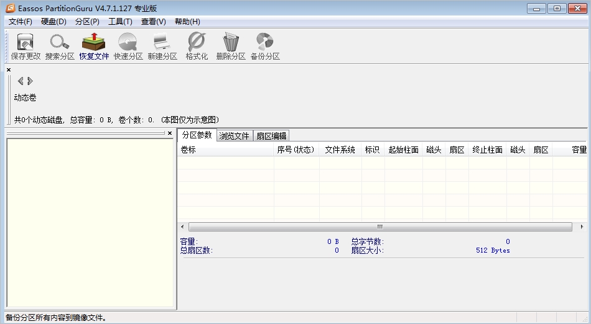Sort by the 序号(状态) column header
591x324 pixels.
click(x=296, y=150)
